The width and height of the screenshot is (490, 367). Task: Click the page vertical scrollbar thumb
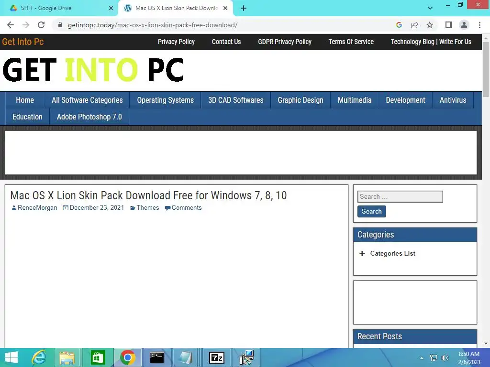486,69
